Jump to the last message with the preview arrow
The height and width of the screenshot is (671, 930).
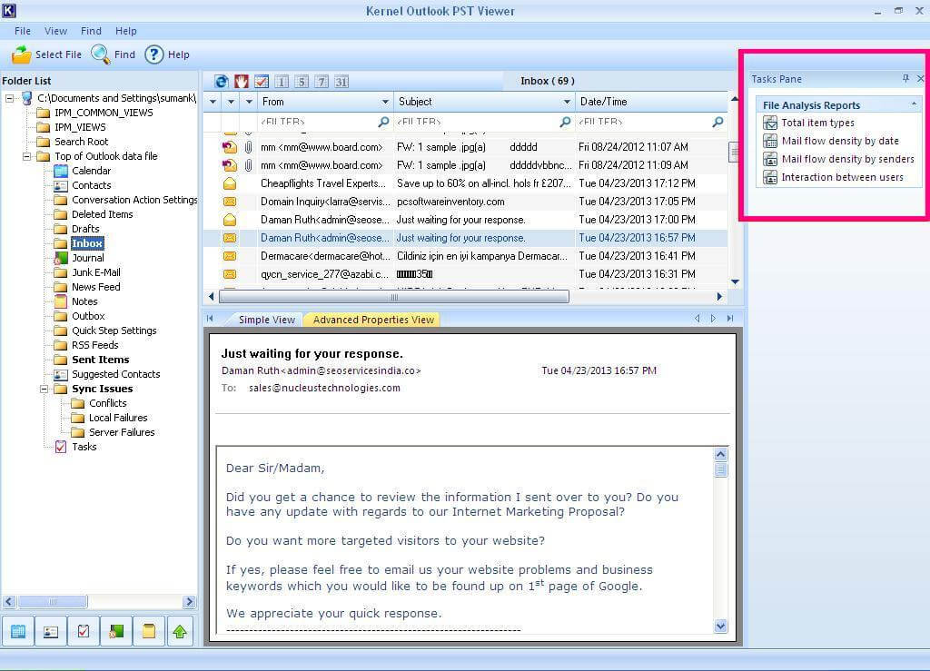click(x=730, y=319)
